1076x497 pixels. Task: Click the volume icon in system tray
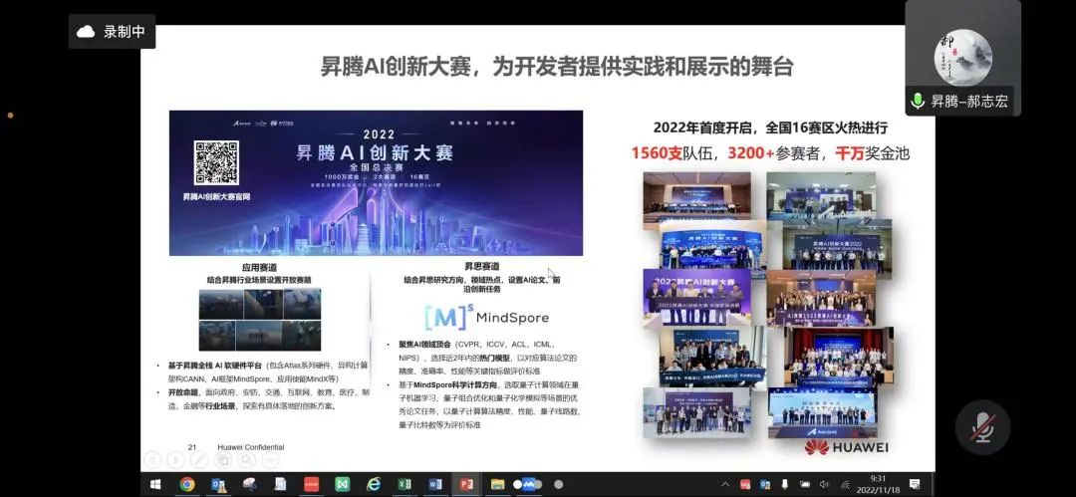pos(824,485)
